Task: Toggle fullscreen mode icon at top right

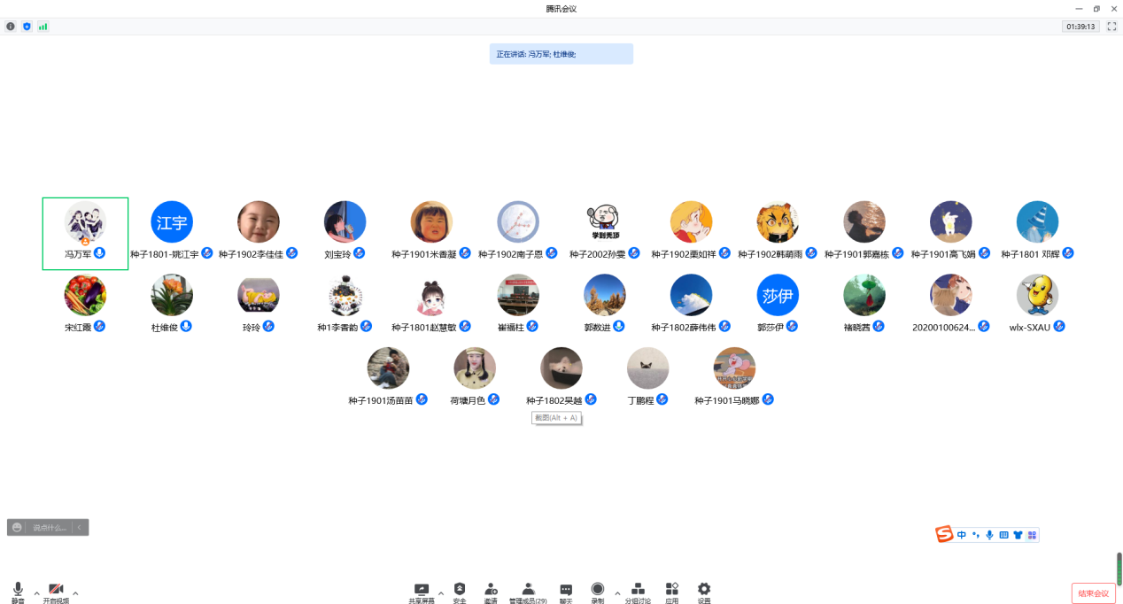Action: click(x=1111, y=27)
